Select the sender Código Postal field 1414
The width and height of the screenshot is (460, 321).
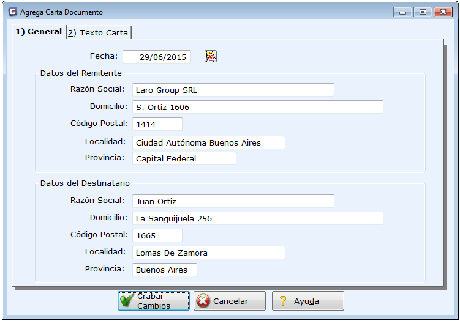tap(157, 124)
